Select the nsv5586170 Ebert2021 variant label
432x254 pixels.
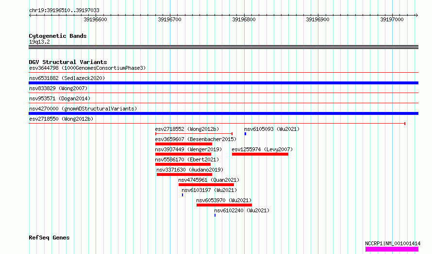point(187,159)
